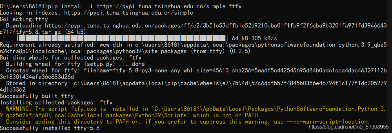
Task: Select the 'Collecting ftfy' line
Action: (24, 19)
